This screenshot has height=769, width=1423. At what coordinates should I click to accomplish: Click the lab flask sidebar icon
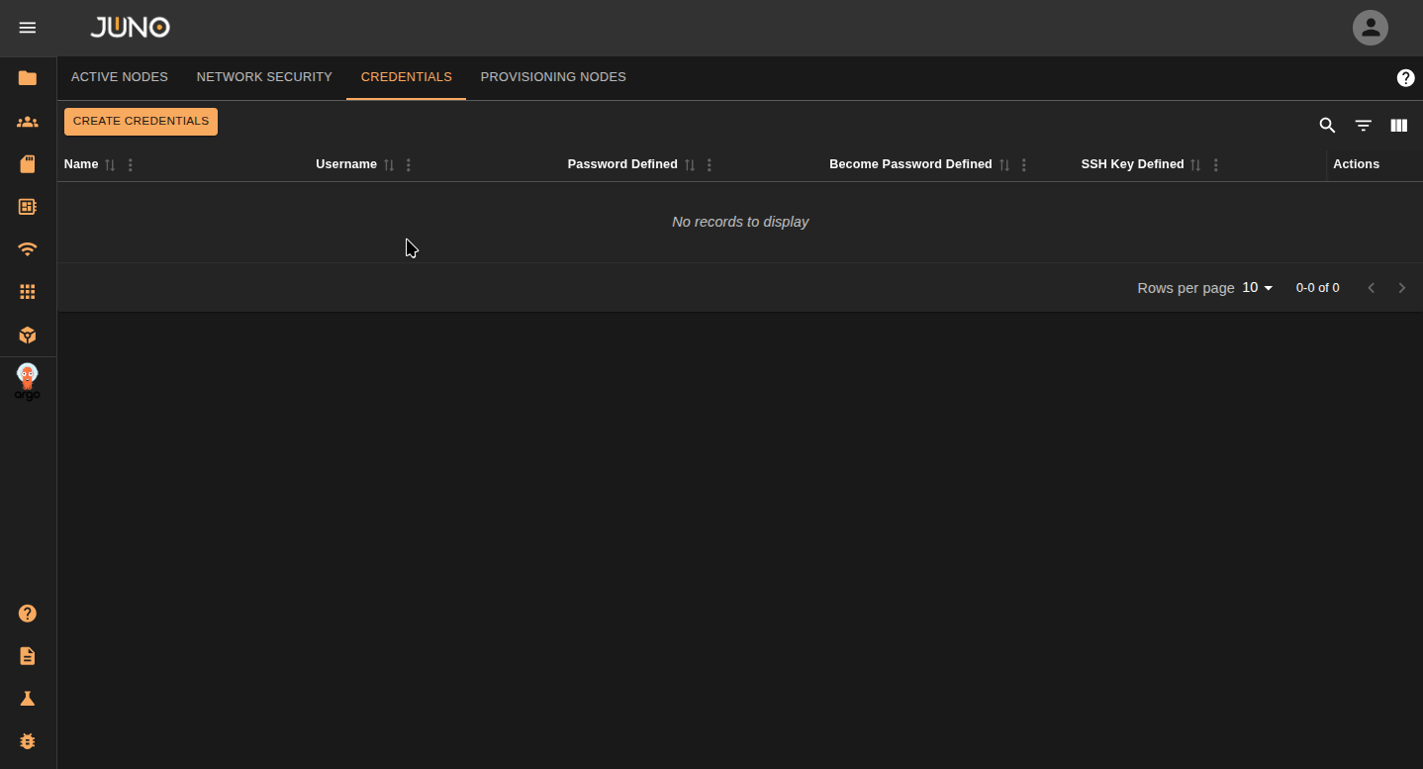[28, 699]
